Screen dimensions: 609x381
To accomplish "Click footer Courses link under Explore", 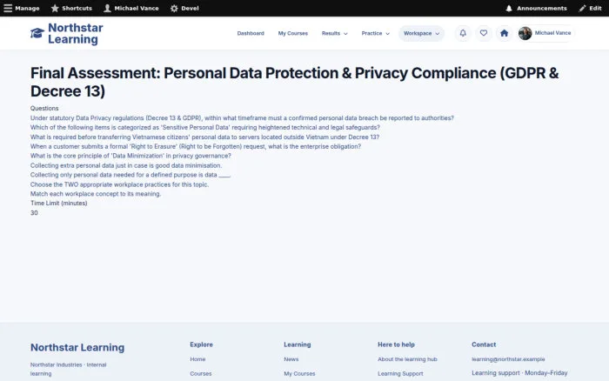I will point(201,374).
